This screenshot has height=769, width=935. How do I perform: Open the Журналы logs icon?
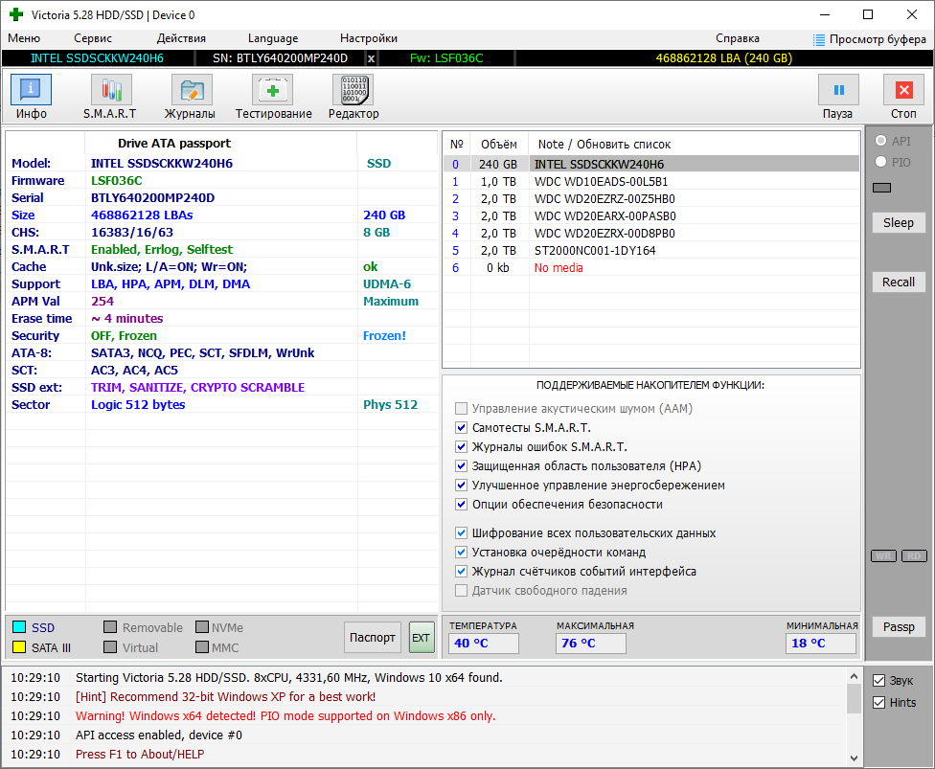[192, 90]
